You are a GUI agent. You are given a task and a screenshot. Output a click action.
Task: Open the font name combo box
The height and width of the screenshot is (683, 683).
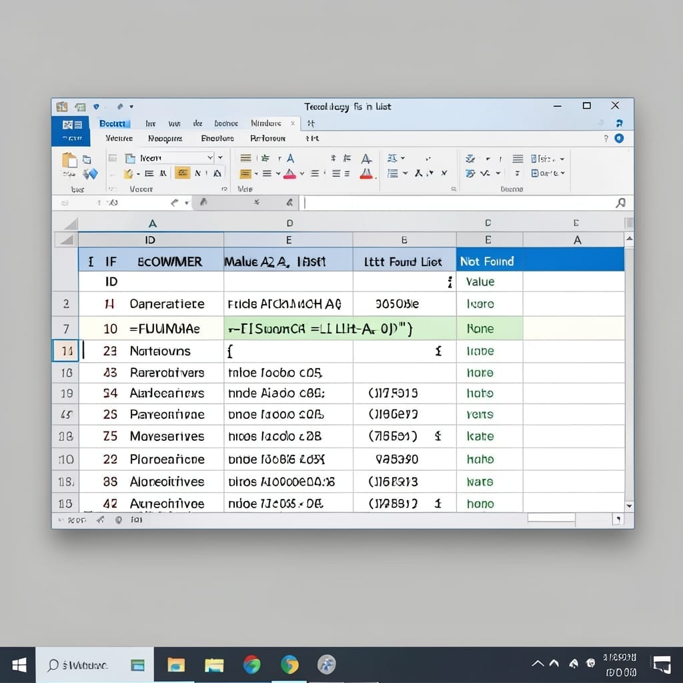pos(171,157)
